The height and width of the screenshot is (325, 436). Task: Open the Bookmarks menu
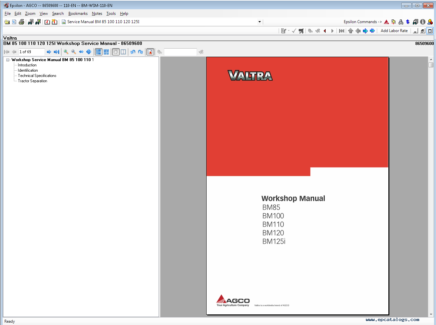tap(78, 14)
